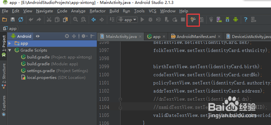Viewport: 271px width, 125px height.
Task: Open SDK Manager download android icon
Action: pos(227,20)
